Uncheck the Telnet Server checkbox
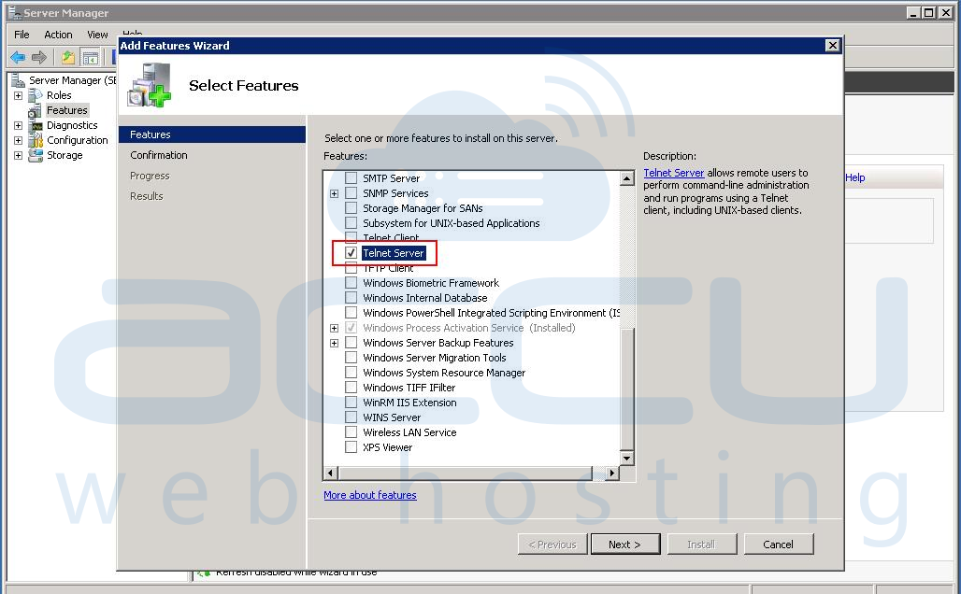The height and width of the screenshot is (594, 961). click(351, 253)
